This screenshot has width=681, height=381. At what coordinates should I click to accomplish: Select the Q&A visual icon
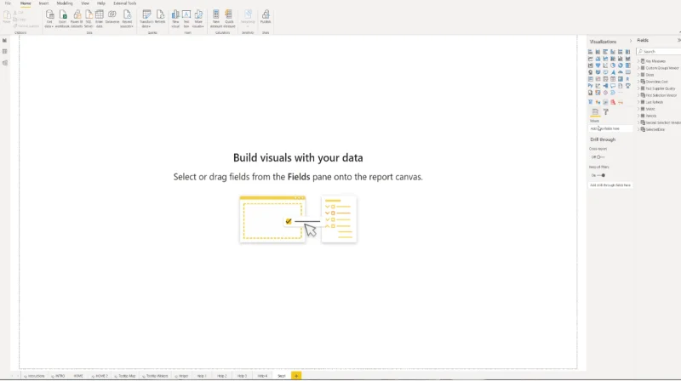click(x=613, y=86)
